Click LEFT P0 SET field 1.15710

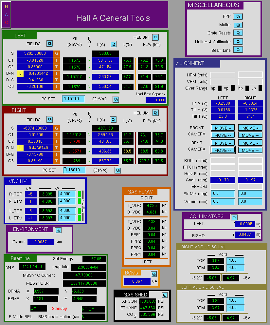[73, 99]
